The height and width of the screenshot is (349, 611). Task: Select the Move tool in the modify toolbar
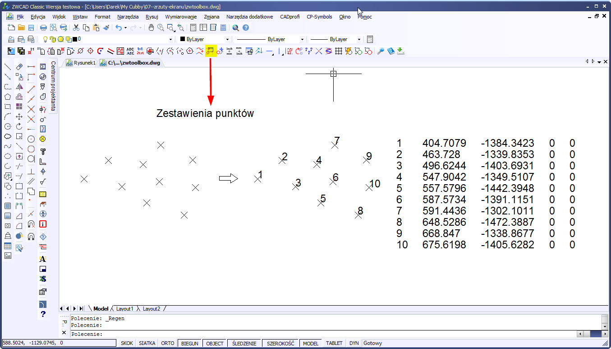(x=19, y=116)
